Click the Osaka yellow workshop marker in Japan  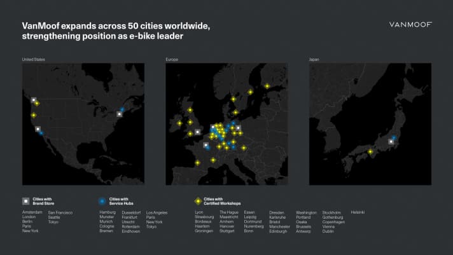pos(370,151)
